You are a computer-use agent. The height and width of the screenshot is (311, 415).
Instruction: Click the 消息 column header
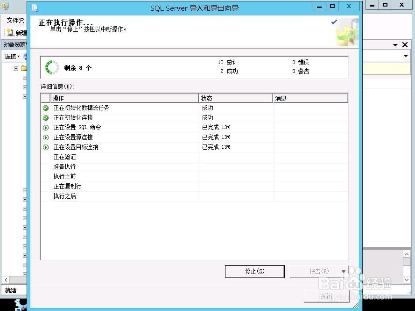click(x=310, y=98)
